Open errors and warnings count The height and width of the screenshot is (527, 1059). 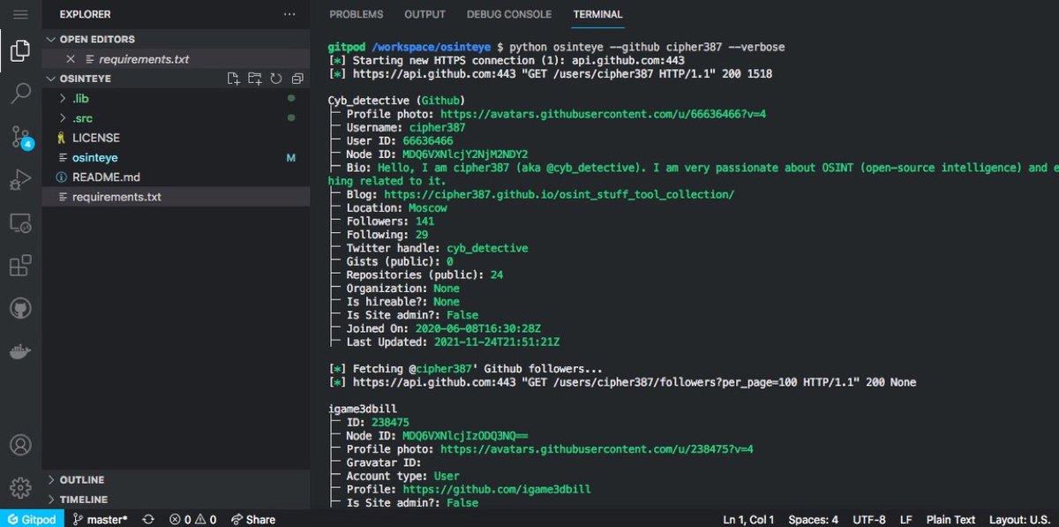(193, 519)
